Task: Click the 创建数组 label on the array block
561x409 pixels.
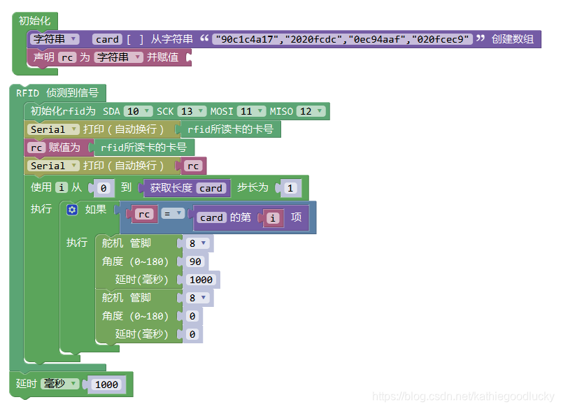Action: point(512,39)
